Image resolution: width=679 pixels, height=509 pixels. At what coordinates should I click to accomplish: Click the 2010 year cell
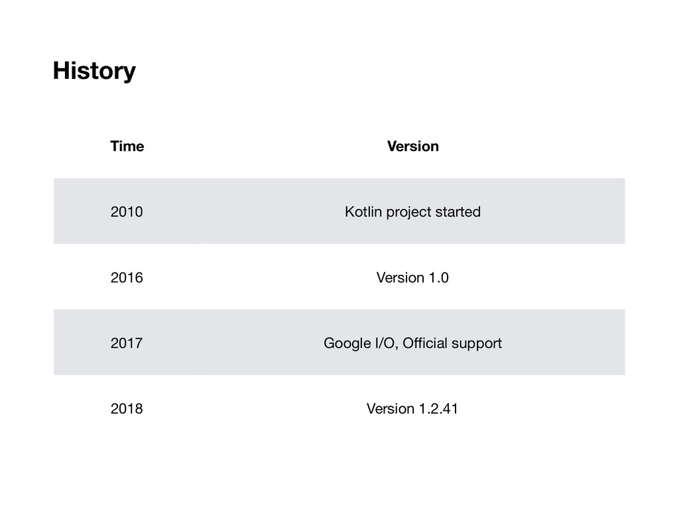point(126,212)
